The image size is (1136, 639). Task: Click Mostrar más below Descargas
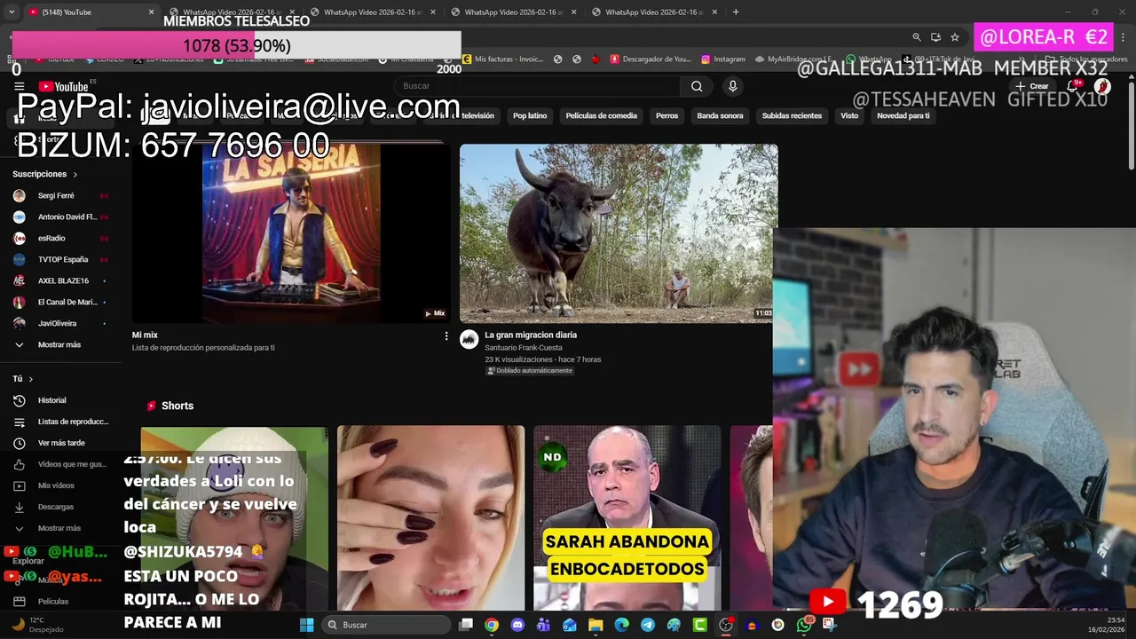tap(60, 528)
